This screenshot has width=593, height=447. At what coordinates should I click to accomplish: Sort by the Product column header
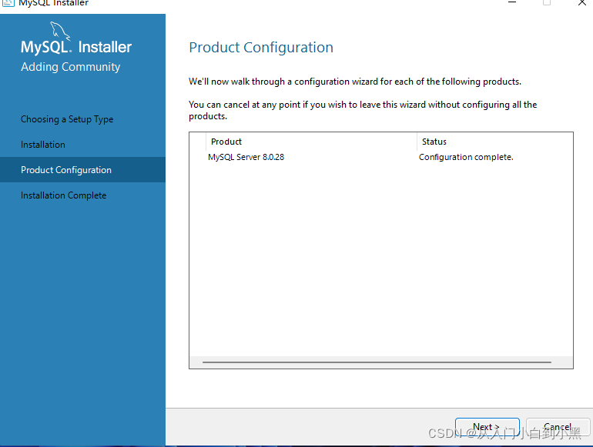(x=312, y=142)
